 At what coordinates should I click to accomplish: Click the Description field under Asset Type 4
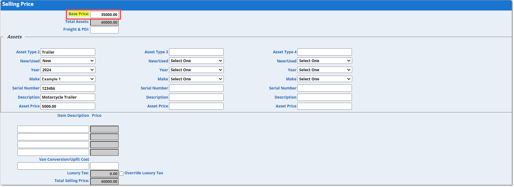[325, 97]
